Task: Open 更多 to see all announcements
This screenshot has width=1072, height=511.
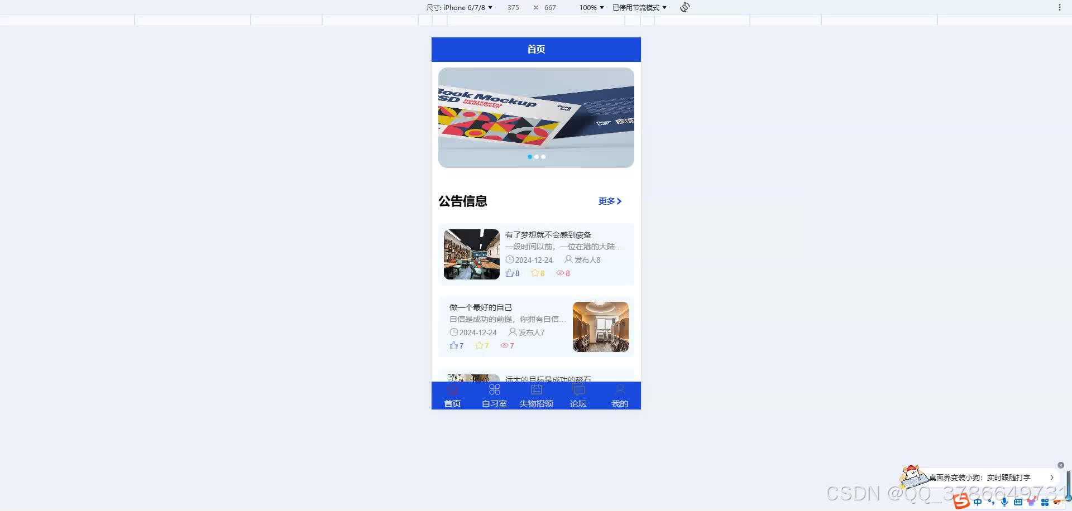Action: [607, 201]
